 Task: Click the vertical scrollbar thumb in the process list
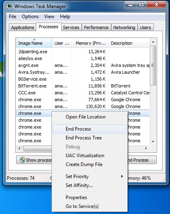pyautogui.click(x=153, y=65)
